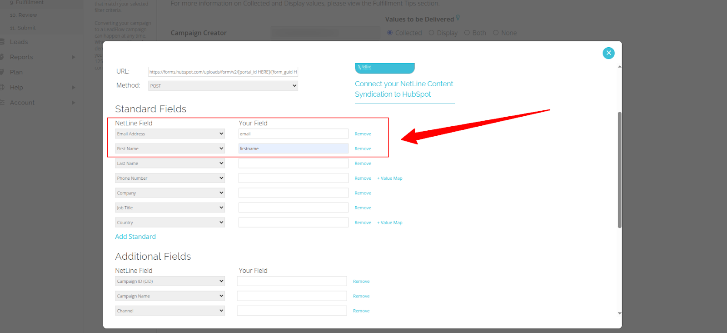The image size is (727, 336).
Task: Open the Campaign Name field dropdown
Action: coord(170,296)
